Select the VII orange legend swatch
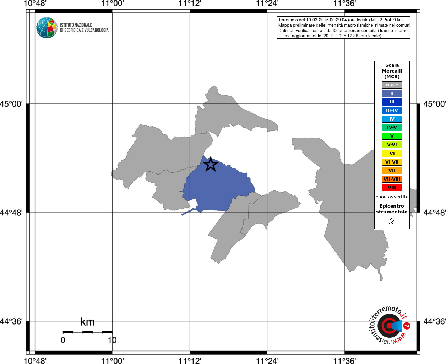This screenshot has height=364, width=446. 392,171
